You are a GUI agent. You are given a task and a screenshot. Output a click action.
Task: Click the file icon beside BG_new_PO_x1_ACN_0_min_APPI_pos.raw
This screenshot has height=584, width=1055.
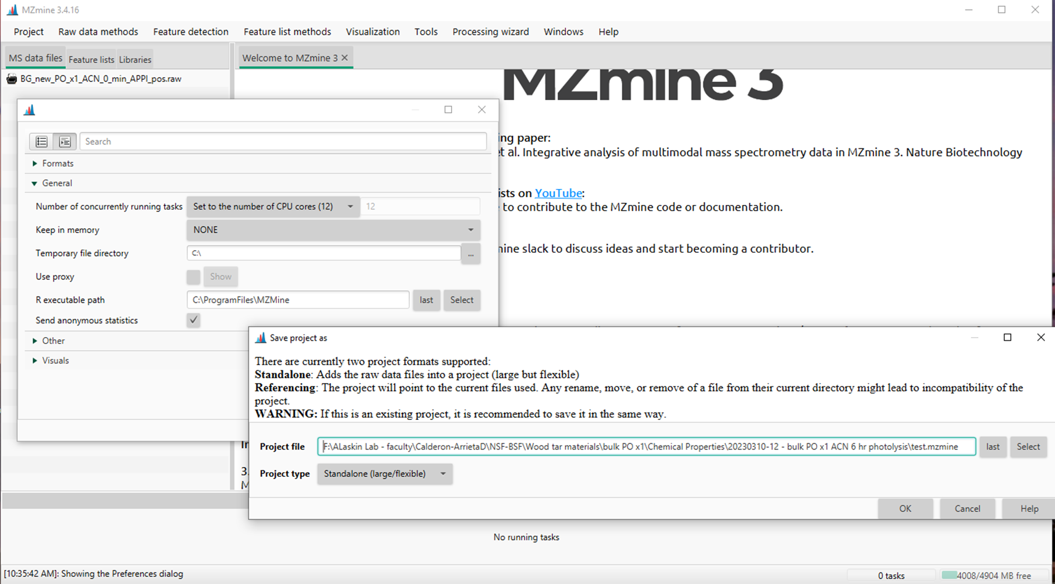pos(11,79)
